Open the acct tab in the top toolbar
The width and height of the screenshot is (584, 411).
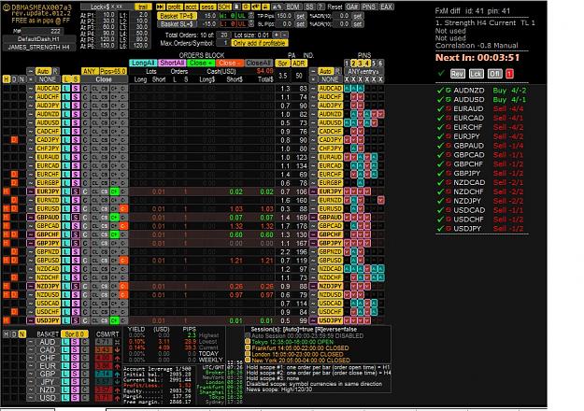click(x=191, y=7)
